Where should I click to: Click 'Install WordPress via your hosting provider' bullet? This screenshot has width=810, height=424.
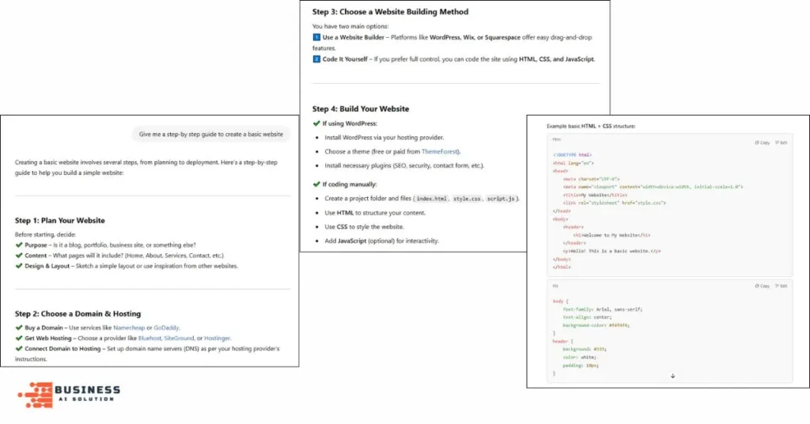tap(384, 138)
